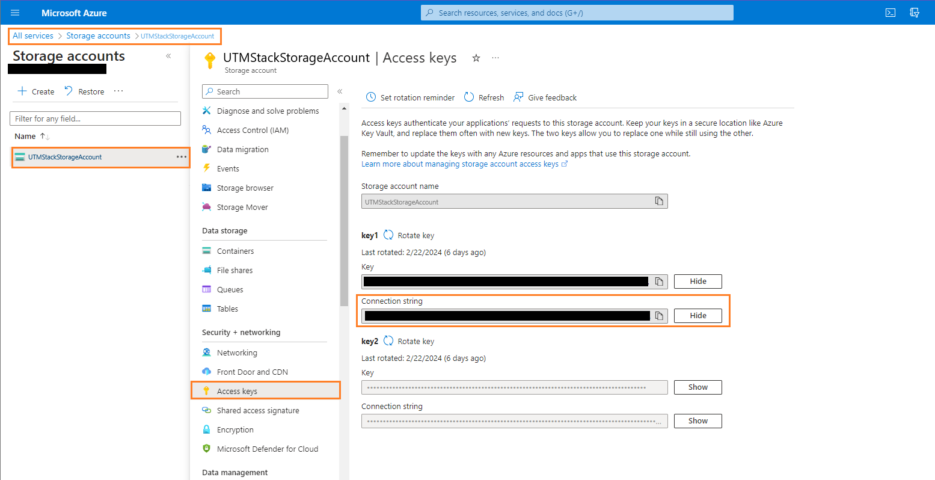The width and height of the screenshot is (935, 480).
Task: Refresh the Access keys page
Action: click(x=485, y=97)
